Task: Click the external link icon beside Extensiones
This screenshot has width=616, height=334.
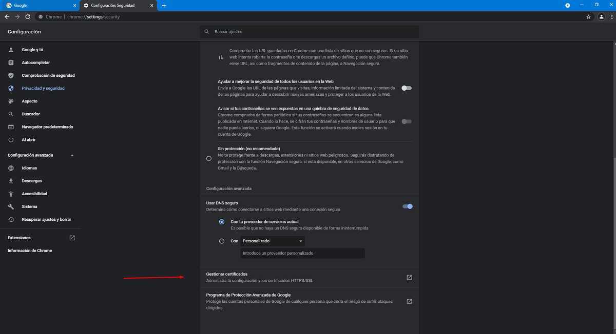Action: point(72,238)
